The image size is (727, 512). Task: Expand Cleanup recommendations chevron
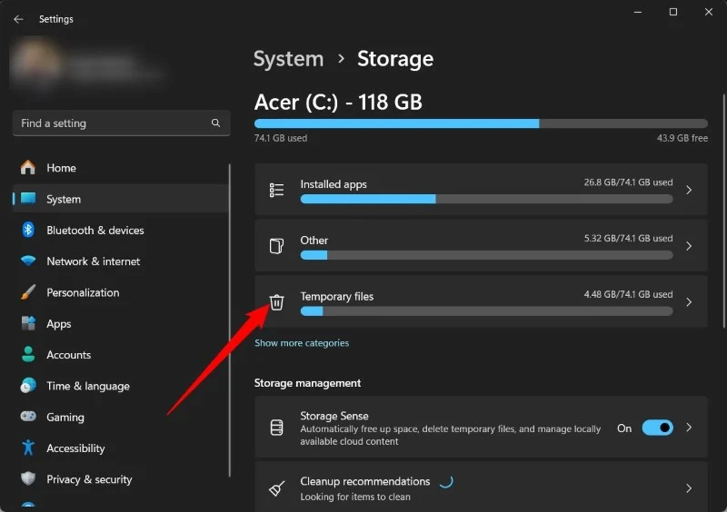point(689,488)
